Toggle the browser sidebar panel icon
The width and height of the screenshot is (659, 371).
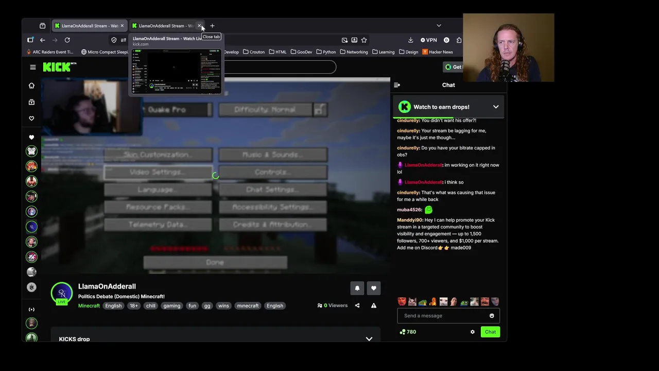(30, 40)
